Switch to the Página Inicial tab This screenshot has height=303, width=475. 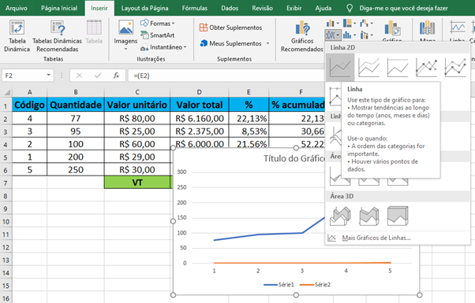pos(59,8)
